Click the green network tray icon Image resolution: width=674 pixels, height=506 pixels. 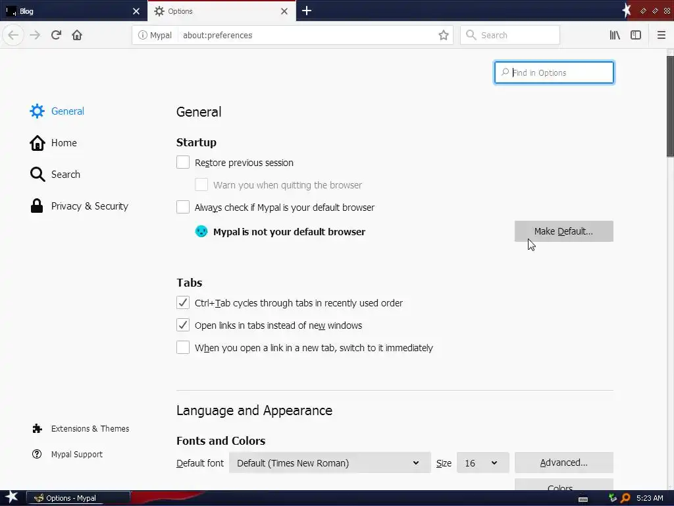tap(613, 498)
